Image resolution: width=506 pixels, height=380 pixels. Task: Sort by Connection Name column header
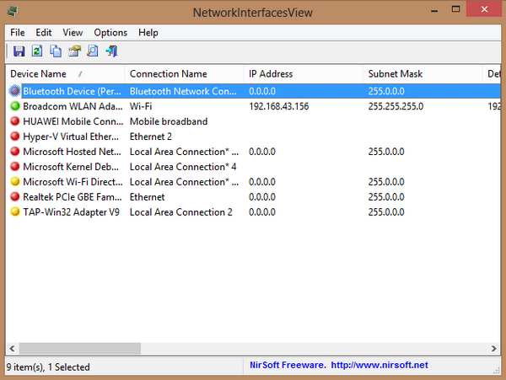tap(184, 74)
